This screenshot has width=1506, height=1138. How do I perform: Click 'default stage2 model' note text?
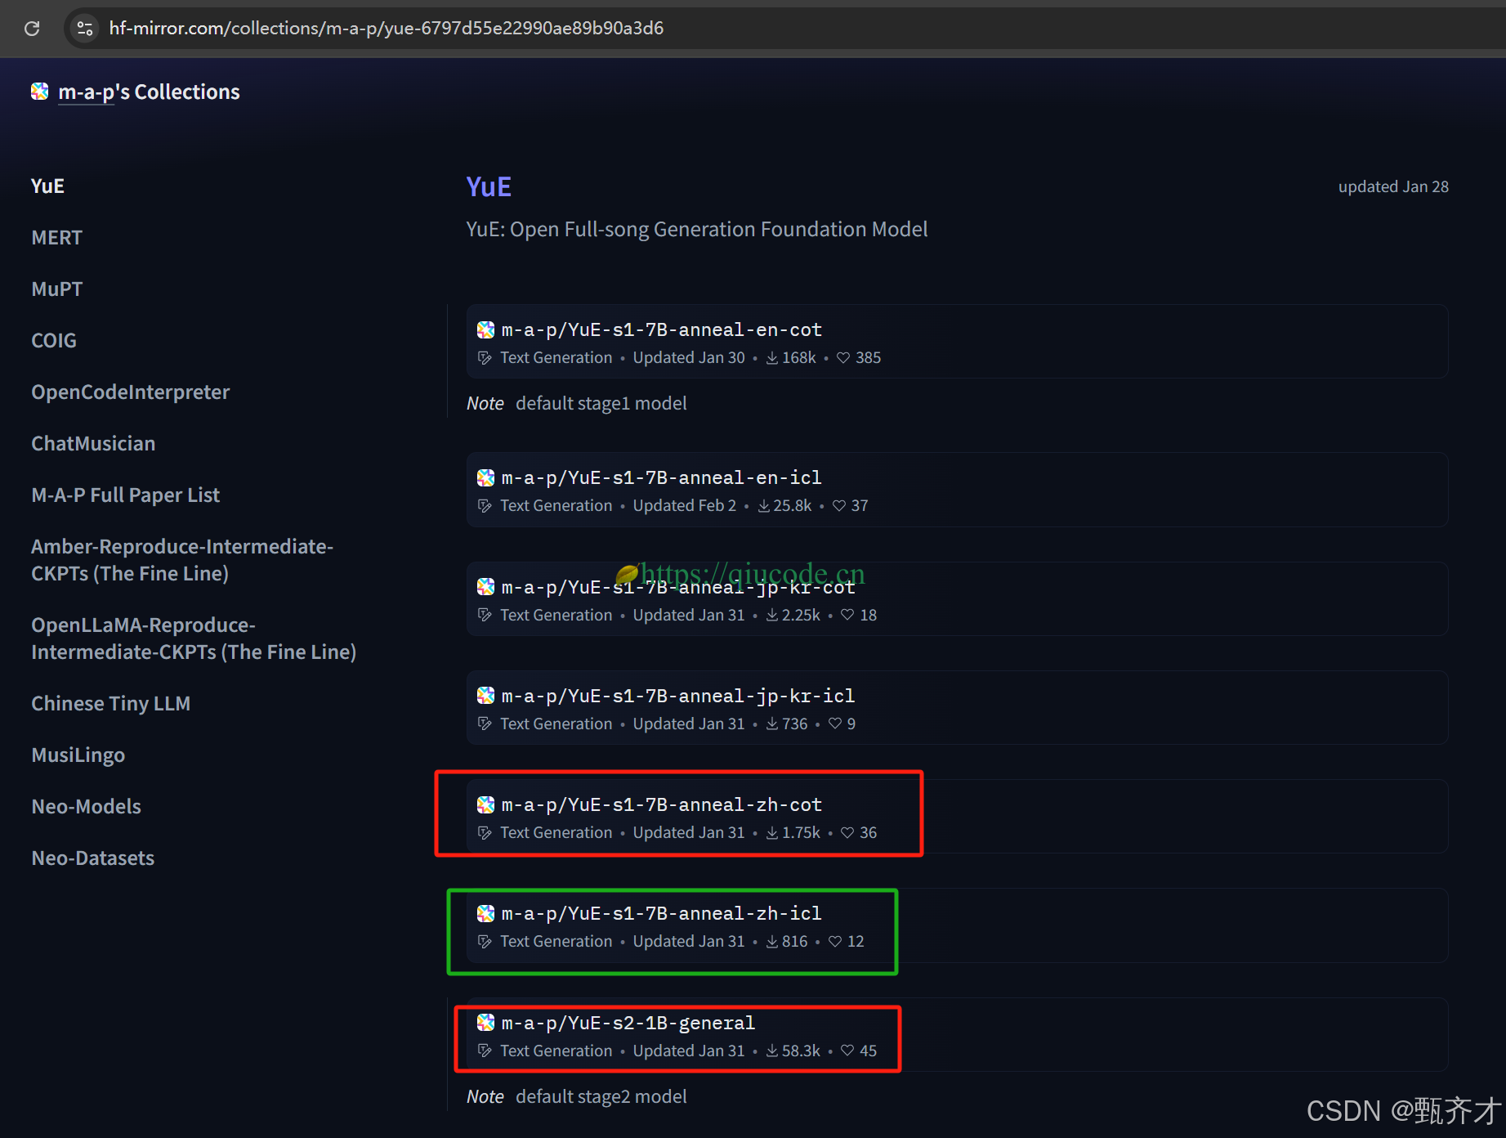pos(601,1097)
